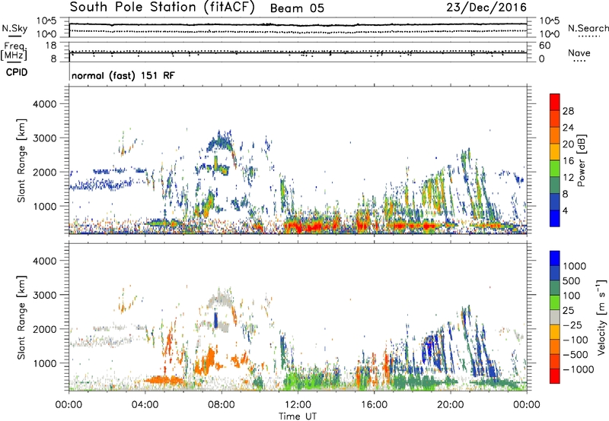The width and height of the screenshot is (609, 421).
Task: Click the 'N.Search' legend label
Action: click(x=588, y=28)
